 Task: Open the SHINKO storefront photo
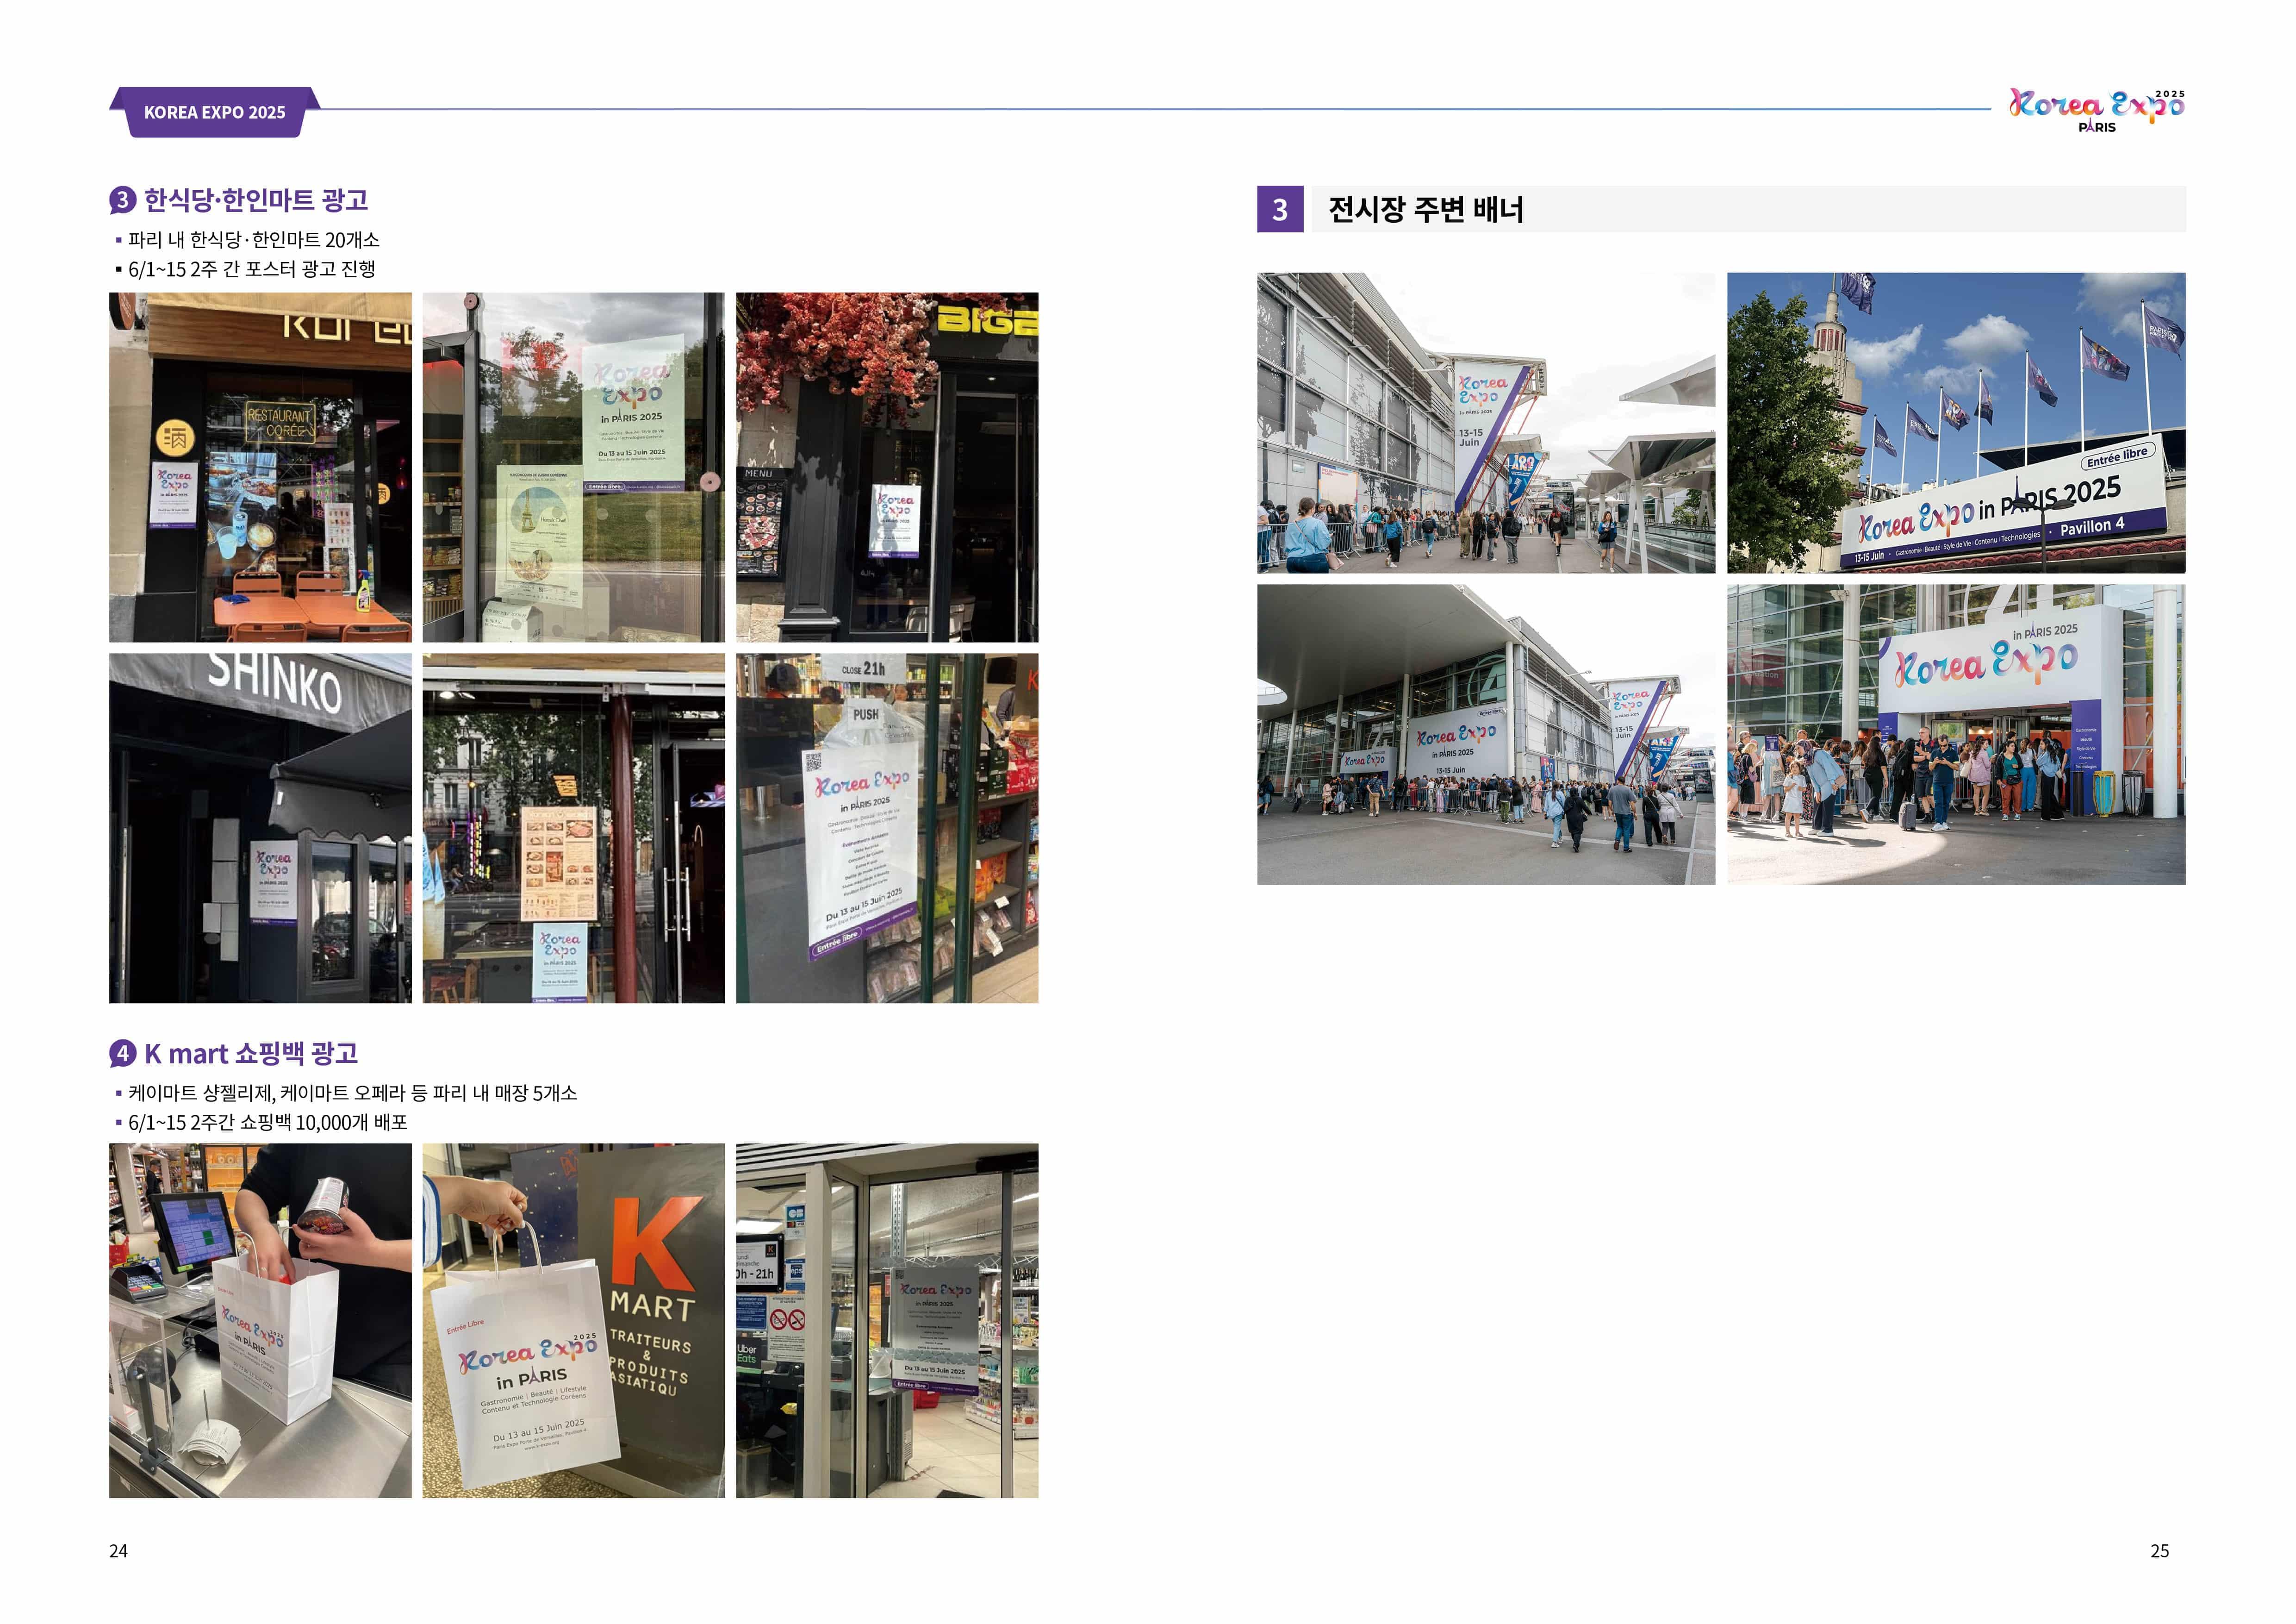coord(260,828)
